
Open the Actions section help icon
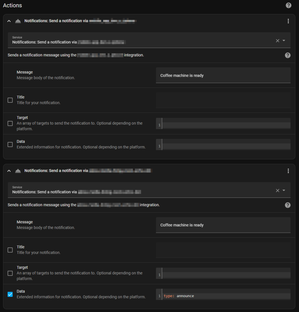pos(288,5)
